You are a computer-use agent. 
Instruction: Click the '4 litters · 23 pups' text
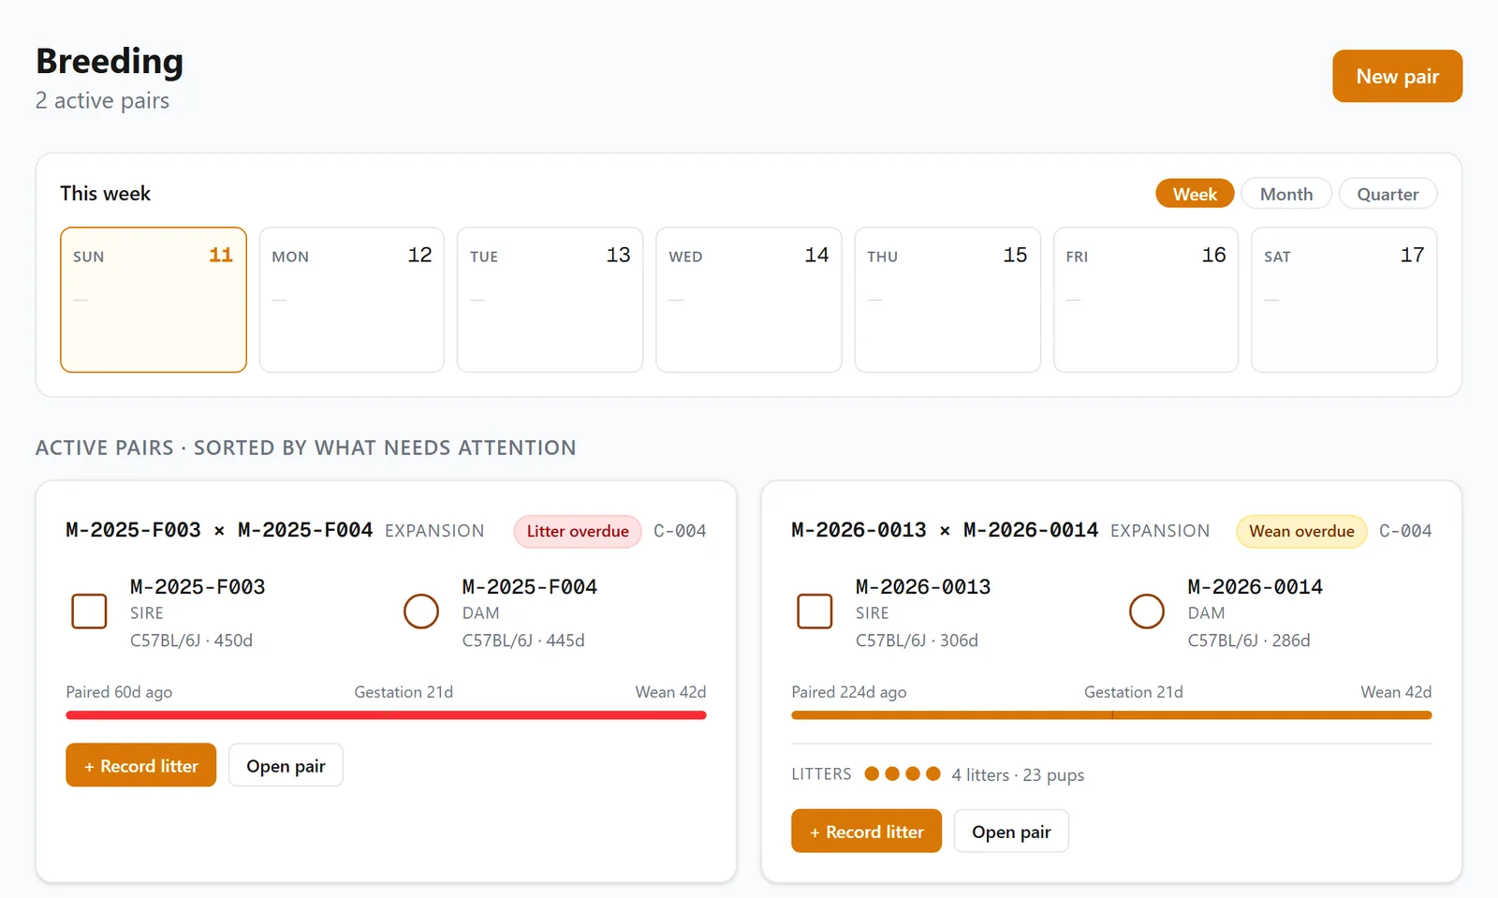(1018, 775)
